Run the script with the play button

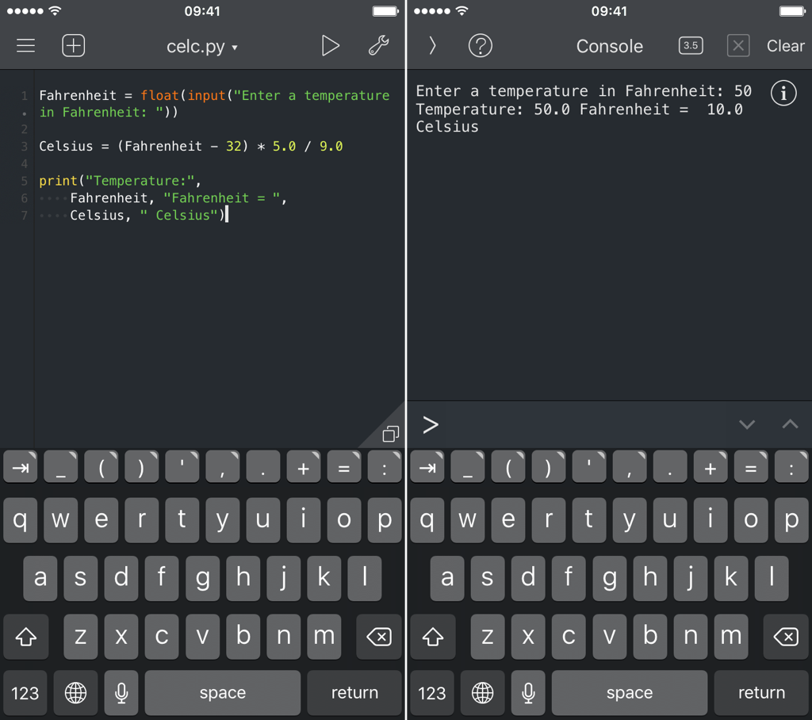click(x=330, y=45)
